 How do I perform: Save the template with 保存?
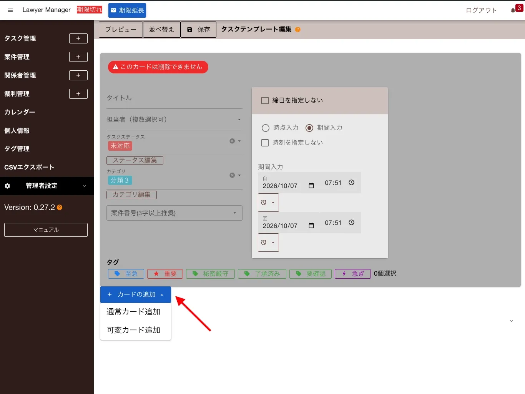coord(198,30)
